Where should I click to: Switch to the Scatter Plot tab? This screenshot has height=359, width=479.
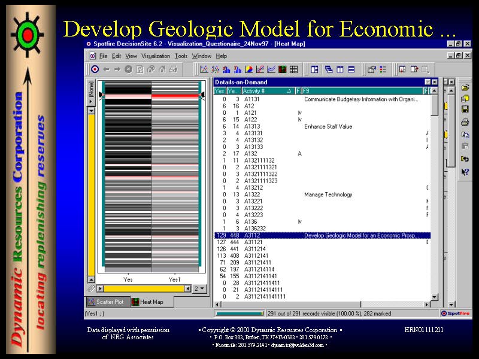[x=108, y=302]
